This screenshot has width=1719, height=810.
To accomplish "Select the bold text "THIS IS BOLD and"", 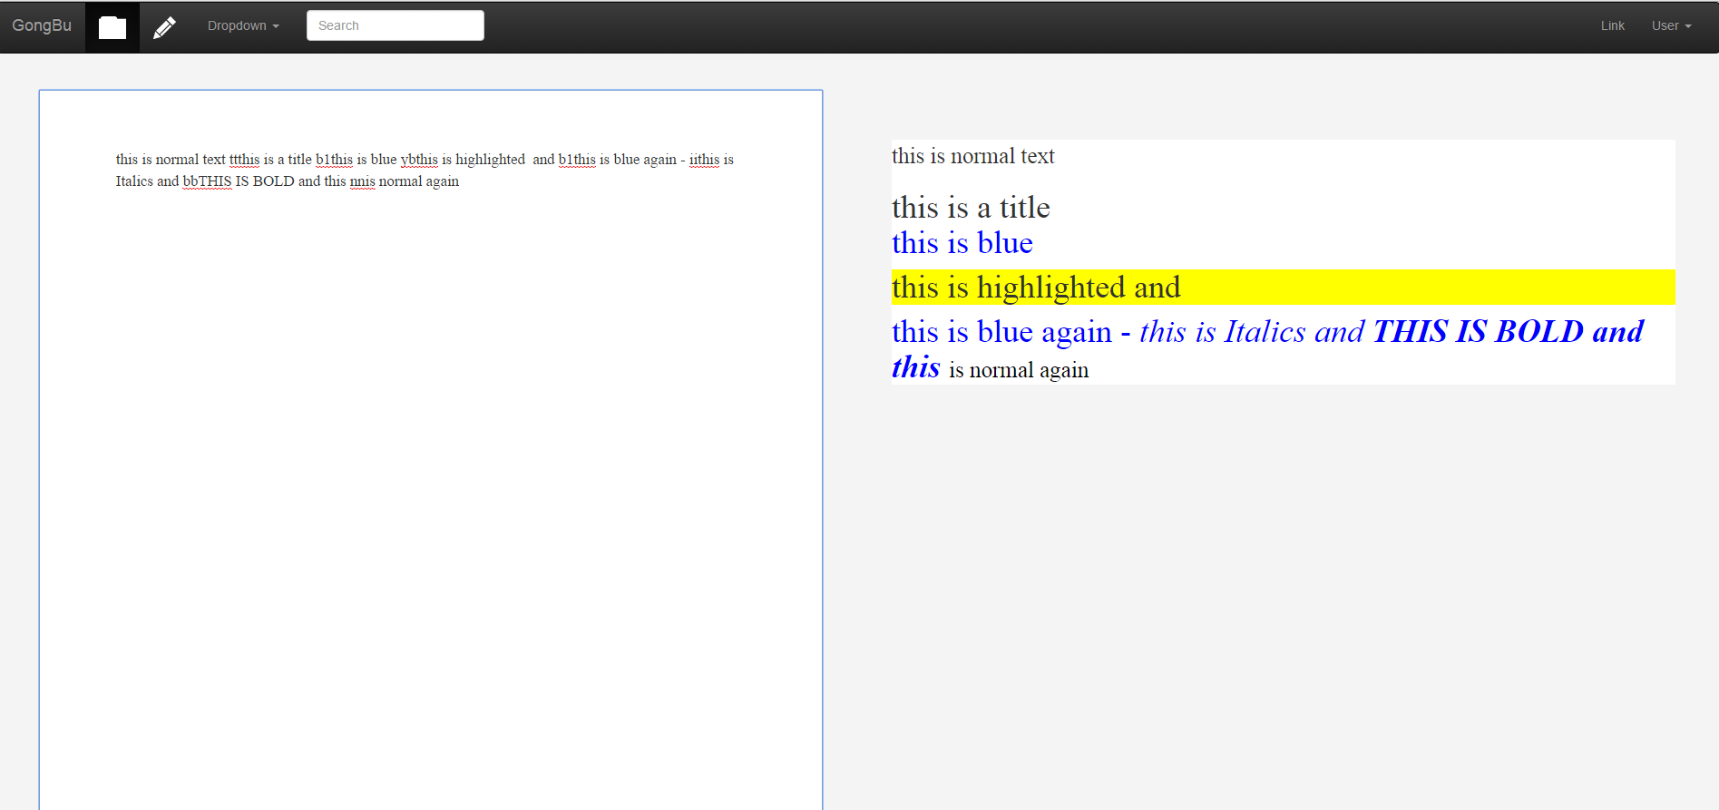I will (1508, 332).
